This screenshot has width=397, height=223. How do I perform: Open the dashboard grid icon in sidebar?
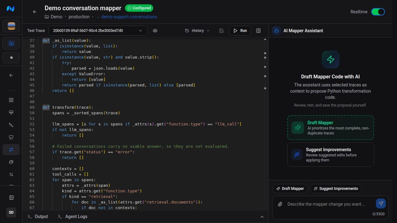[x=11, y=100]
